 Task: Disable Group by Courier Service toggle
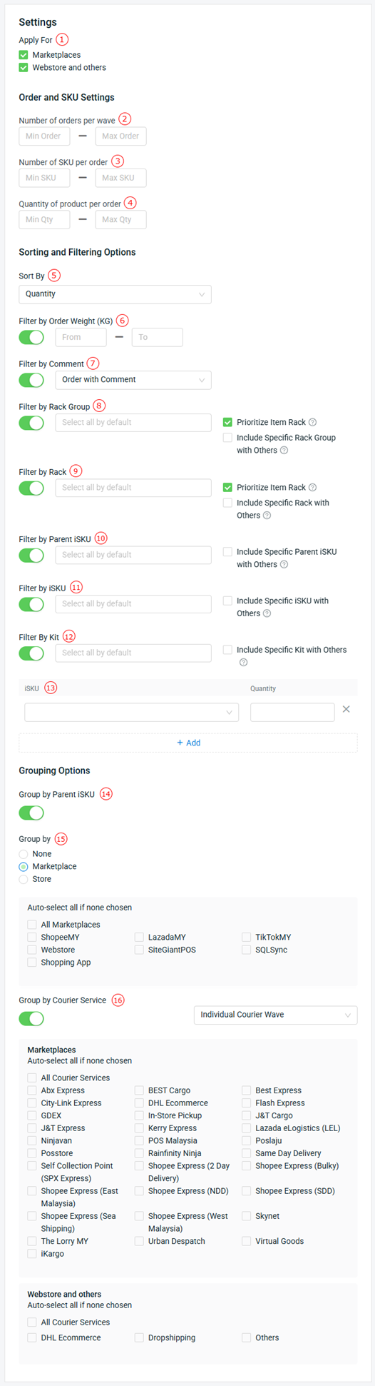[31, 1019]
